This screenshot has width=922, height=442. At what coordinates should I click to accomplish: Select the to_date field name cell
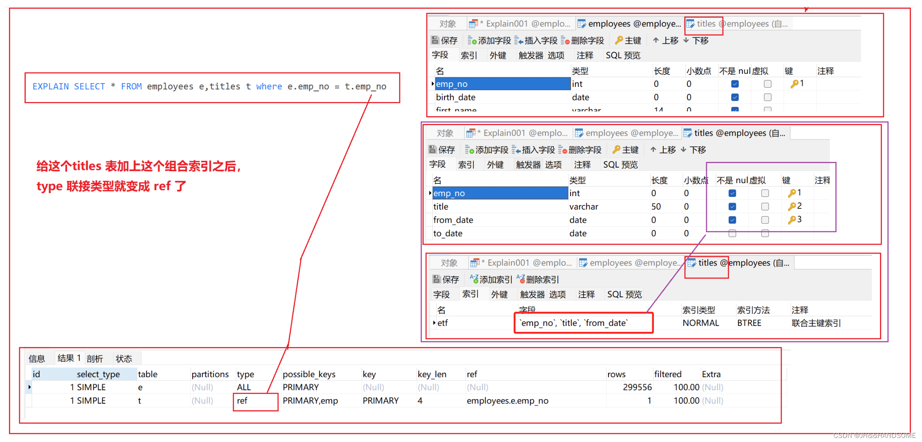[500, 234]
